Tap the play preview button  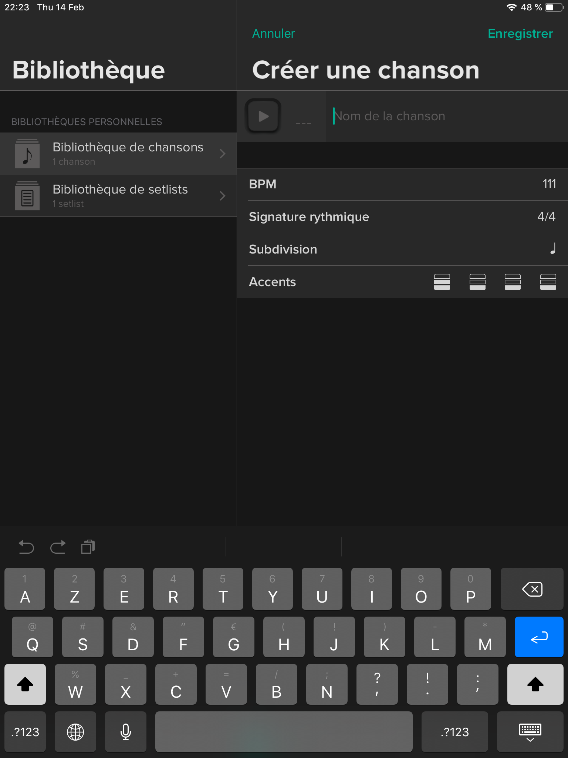(x=263, y=116)
